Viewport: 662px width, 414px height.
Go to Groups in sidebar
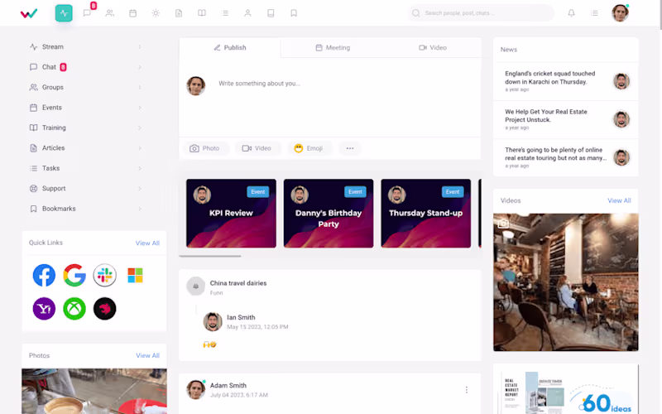[x=52, y=88]
